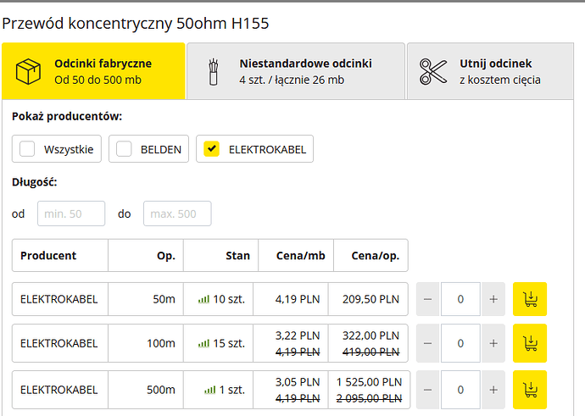Focus the maximum length field max. 500
585x416 pixels.
click(177, 214)
